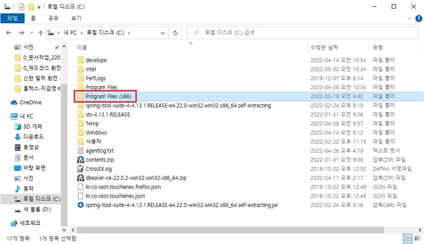Image resolution: width=424 pixels, height=244 pixels.
Task: Select the CrossEX.sig file icon
Action: pos(81,169)
